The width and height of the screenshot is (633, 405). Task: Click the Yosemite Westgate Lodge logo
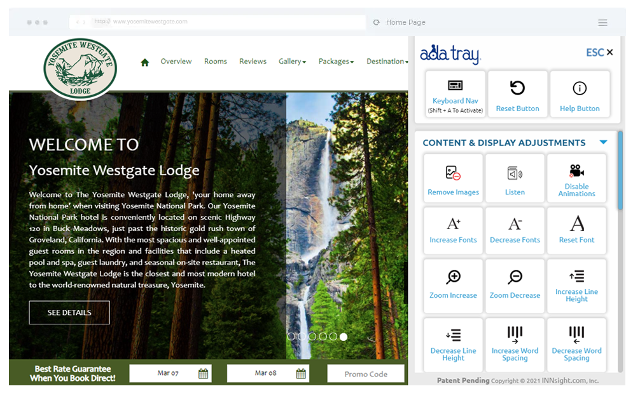point(80,69)
